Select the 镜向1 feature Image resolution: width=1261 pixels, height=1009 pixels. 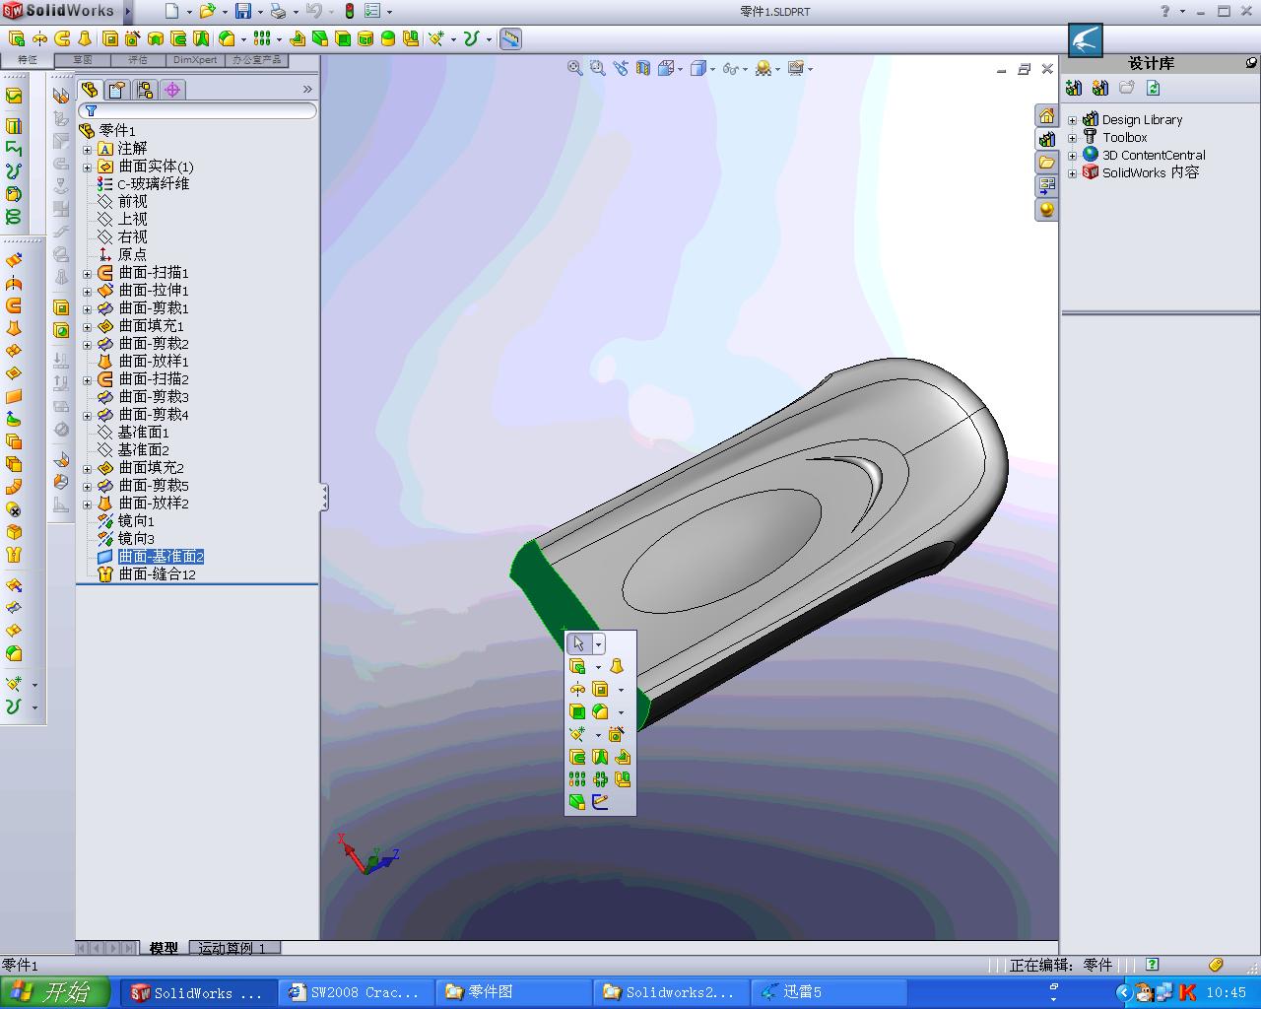pos(136,521)
